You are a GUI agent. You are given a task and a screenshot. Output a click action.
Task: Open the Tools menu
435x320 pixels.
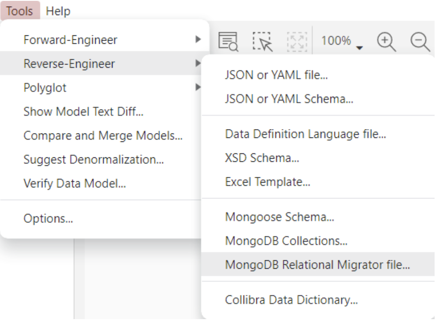pyautogui.click(x=19, y=11)
